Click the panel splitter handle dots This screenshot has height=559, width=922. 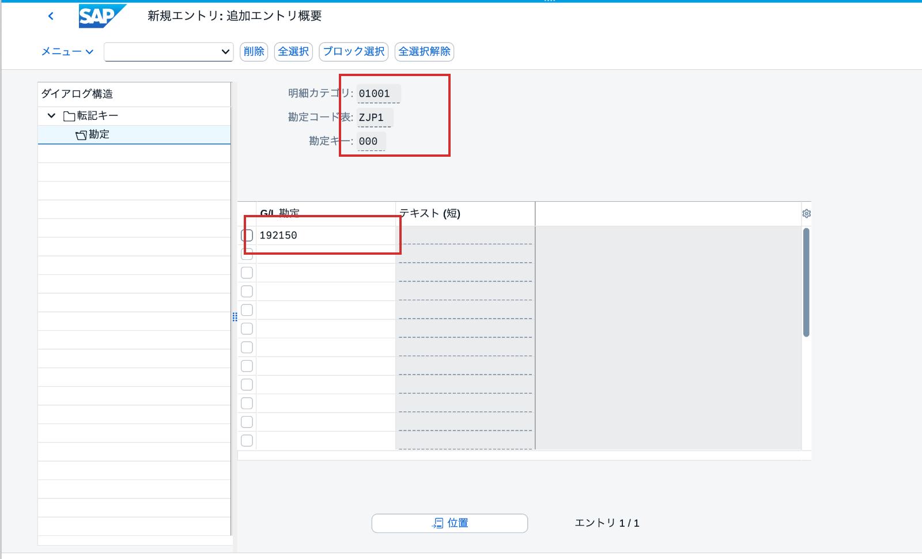[235, 317]
